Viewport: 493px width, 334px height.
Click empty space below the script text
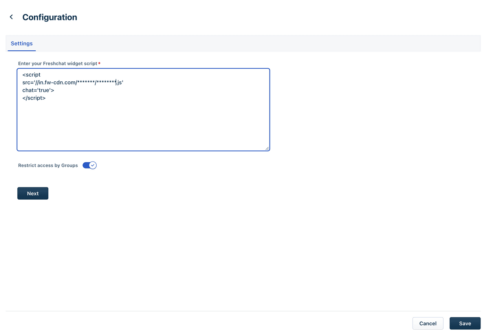click(x=143, y=126)
